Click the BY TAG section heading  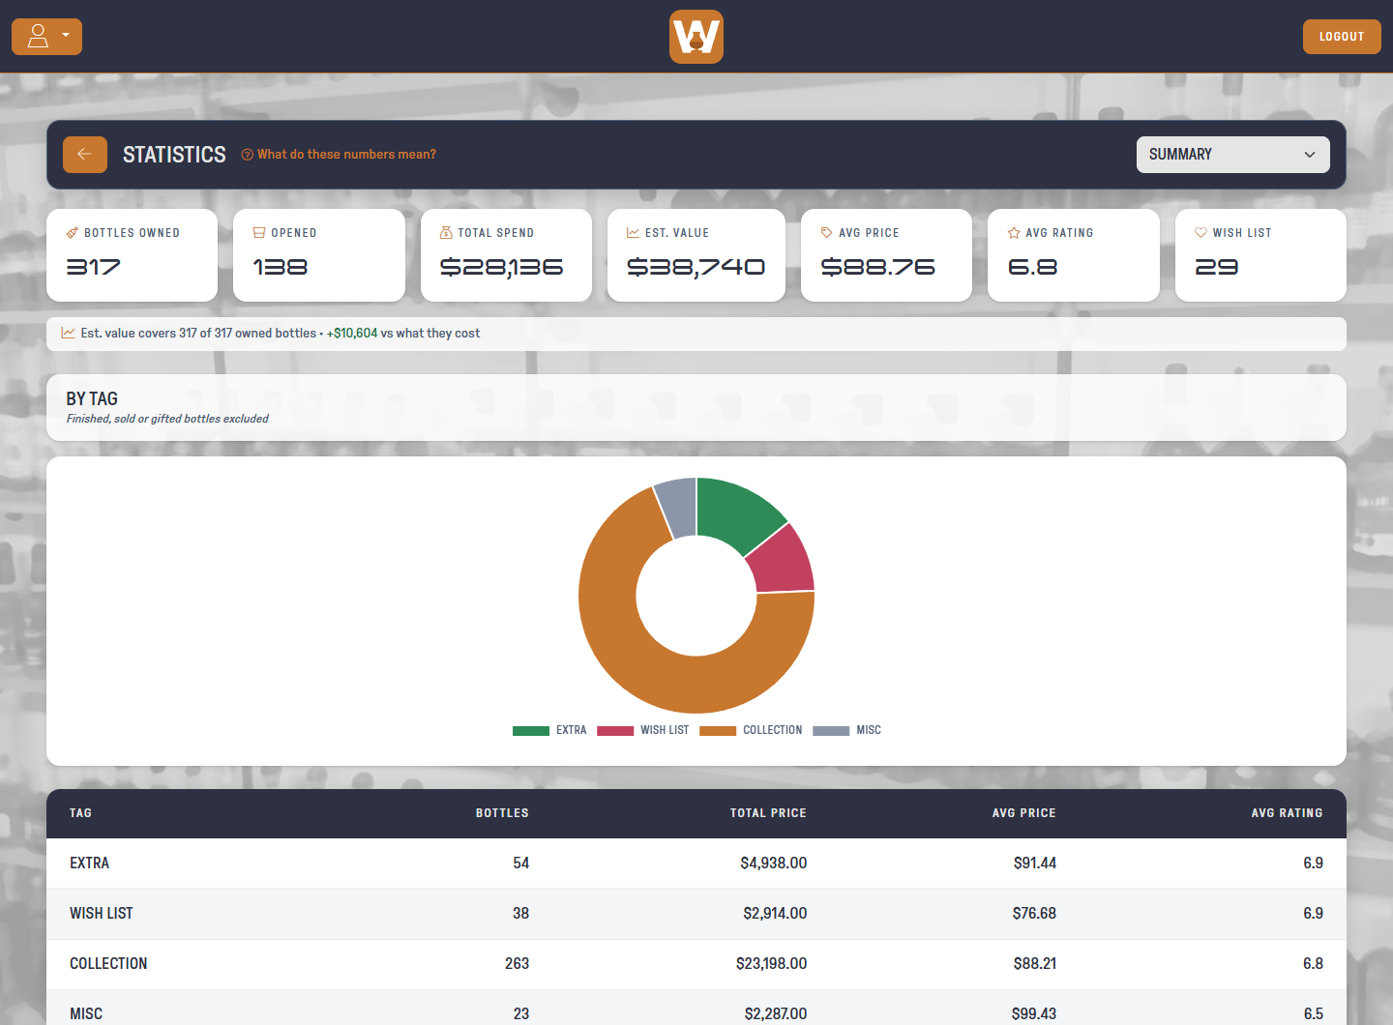(92, 398)
